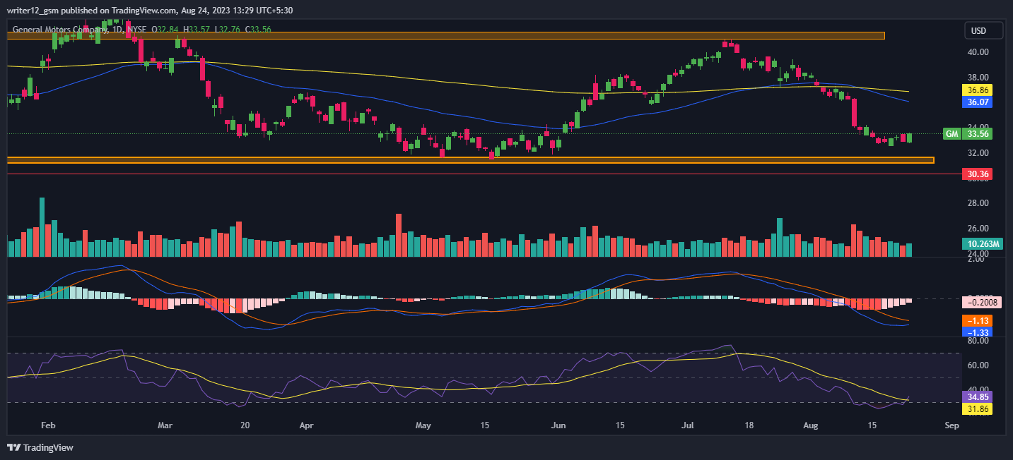Select the lower orange support zone rectangle
The width and height of the screenshot is (1013, 460).
pos(471,160)
